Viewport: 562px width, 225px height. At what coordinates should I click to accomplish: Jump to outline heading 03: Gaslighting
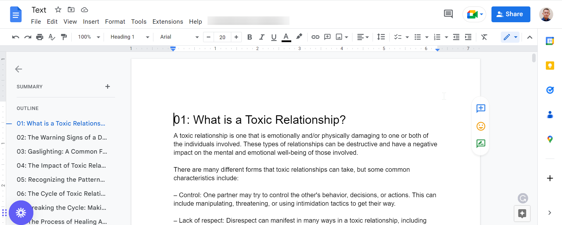(62, 152)
